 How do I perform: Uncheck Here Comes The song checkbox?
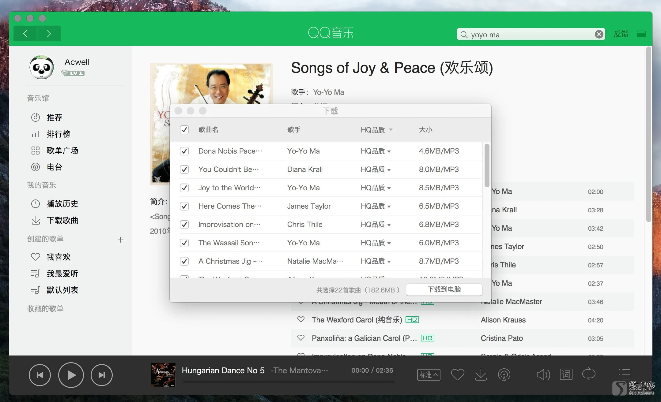click(184, 206)
